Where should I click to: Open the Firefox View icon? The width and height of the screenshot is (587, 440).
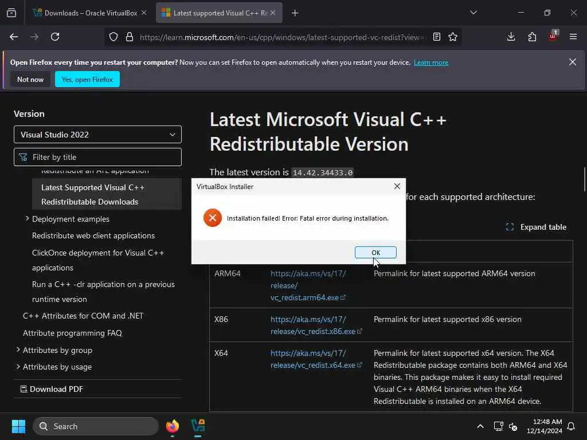click(x=11, y=13)
